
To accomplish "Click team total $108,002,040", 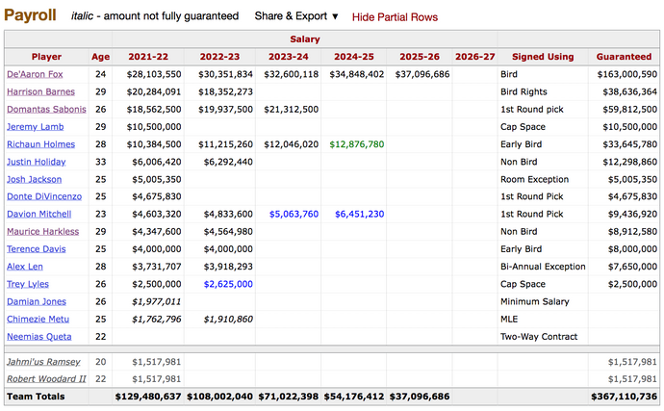I will click(219, 397).
